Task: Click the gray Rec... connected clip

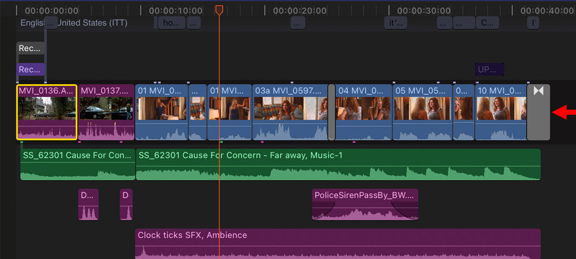Action: (x=31, y=48)
